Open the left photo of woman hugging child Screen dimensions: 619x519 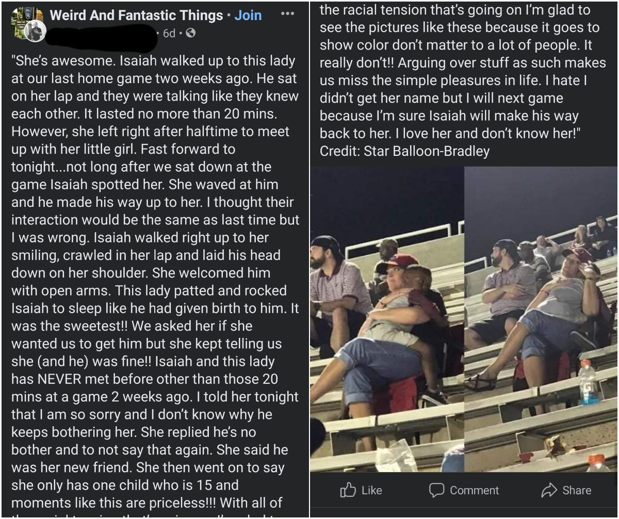point(387,319)
